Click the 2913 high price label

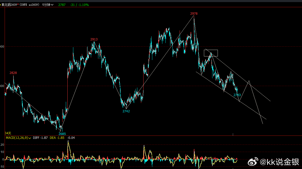pyautogui.click(x=94, y=39)
